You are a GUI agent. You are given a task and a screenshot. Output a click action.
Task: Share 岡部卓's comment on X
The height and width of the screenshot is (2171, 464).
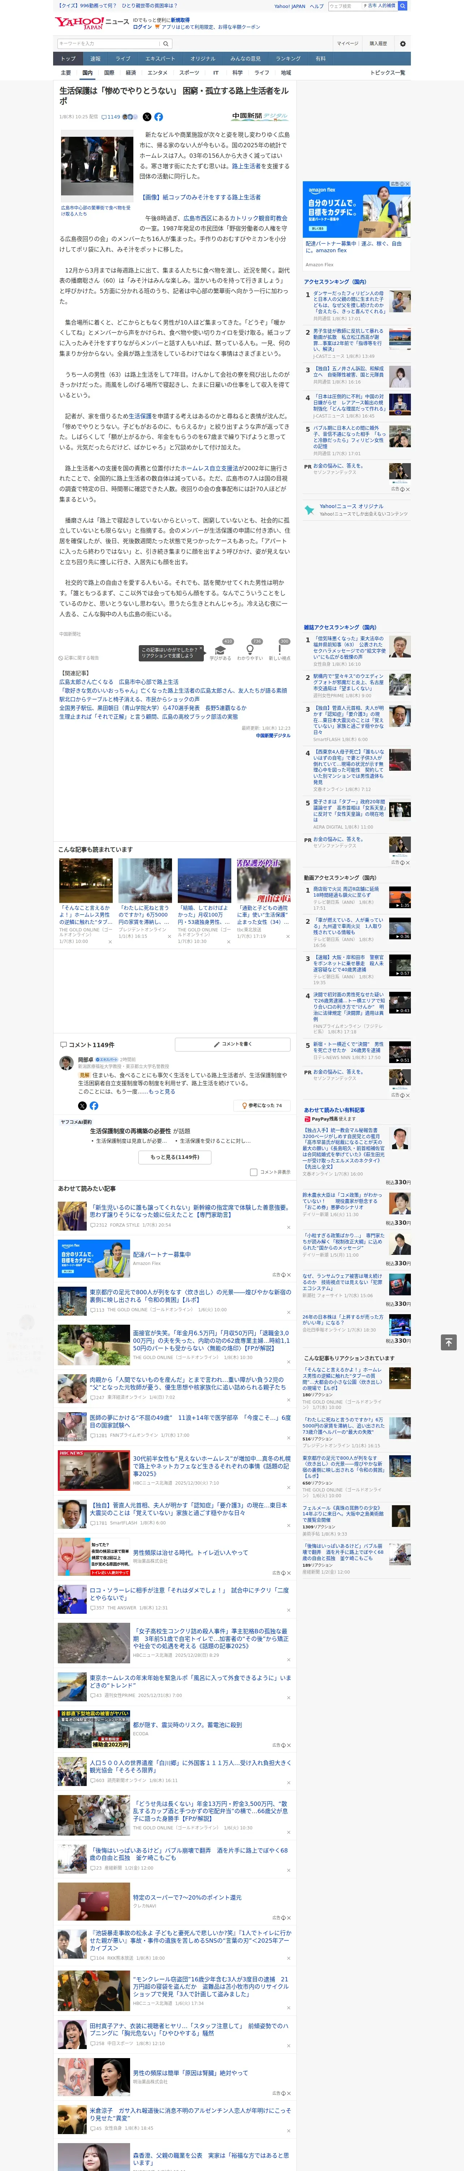point(82,1106)
